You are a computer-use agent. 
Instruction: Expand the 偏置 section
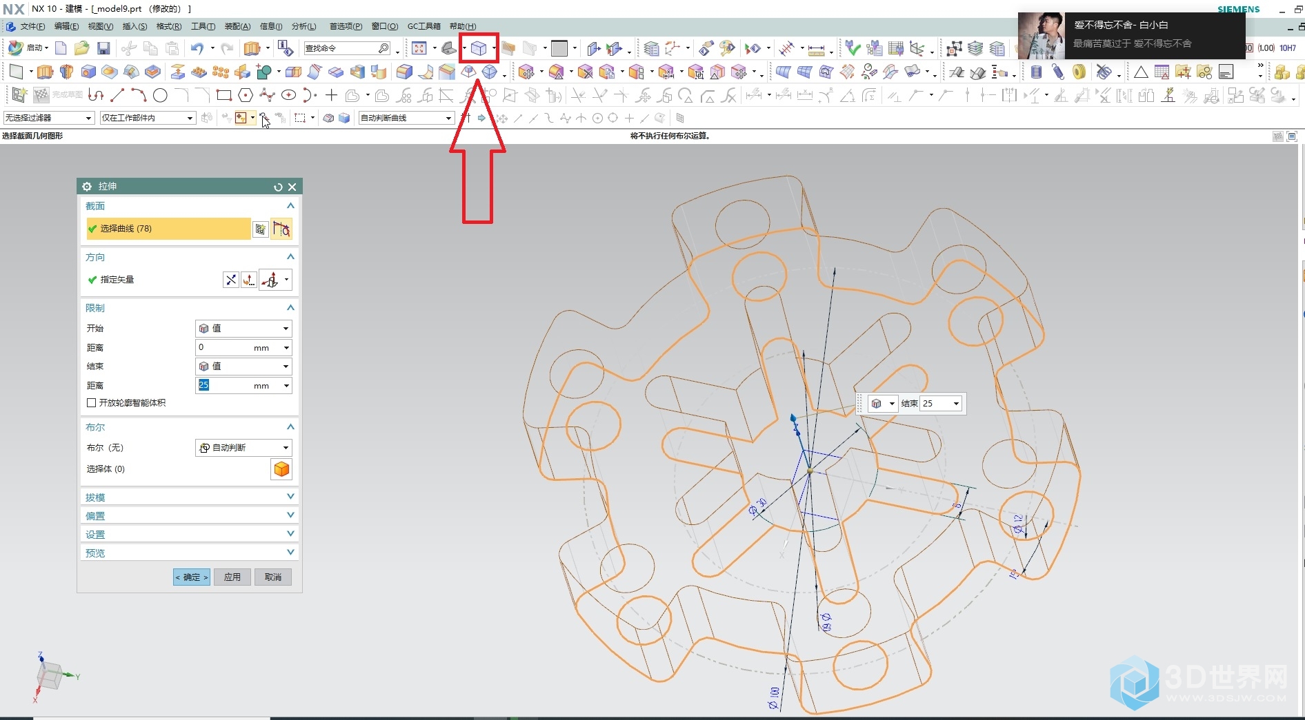coord(290,515)
